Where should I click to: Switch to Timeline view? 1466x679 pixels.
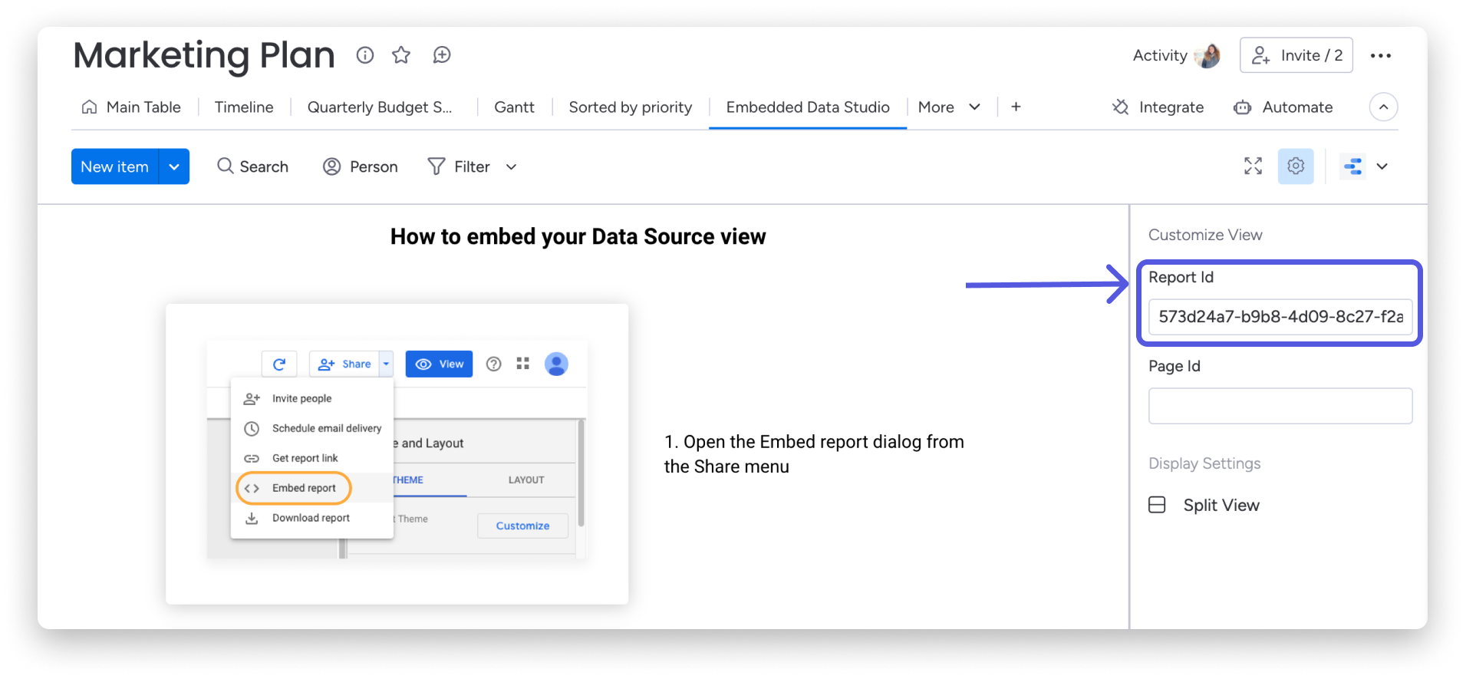coord(244,107)
